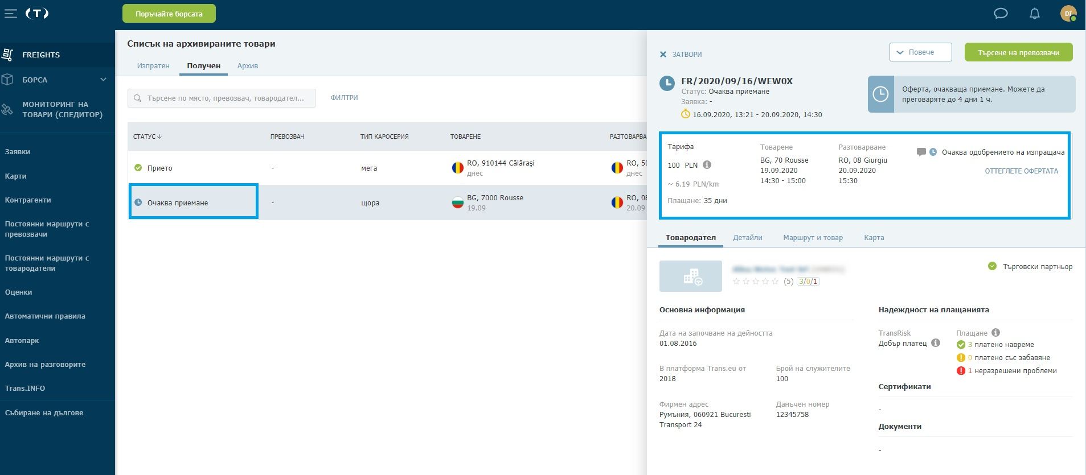1086x475 pixels.
Task: Open Събиране на дългове
Action: pyautogui.click(x=44, y=413)
